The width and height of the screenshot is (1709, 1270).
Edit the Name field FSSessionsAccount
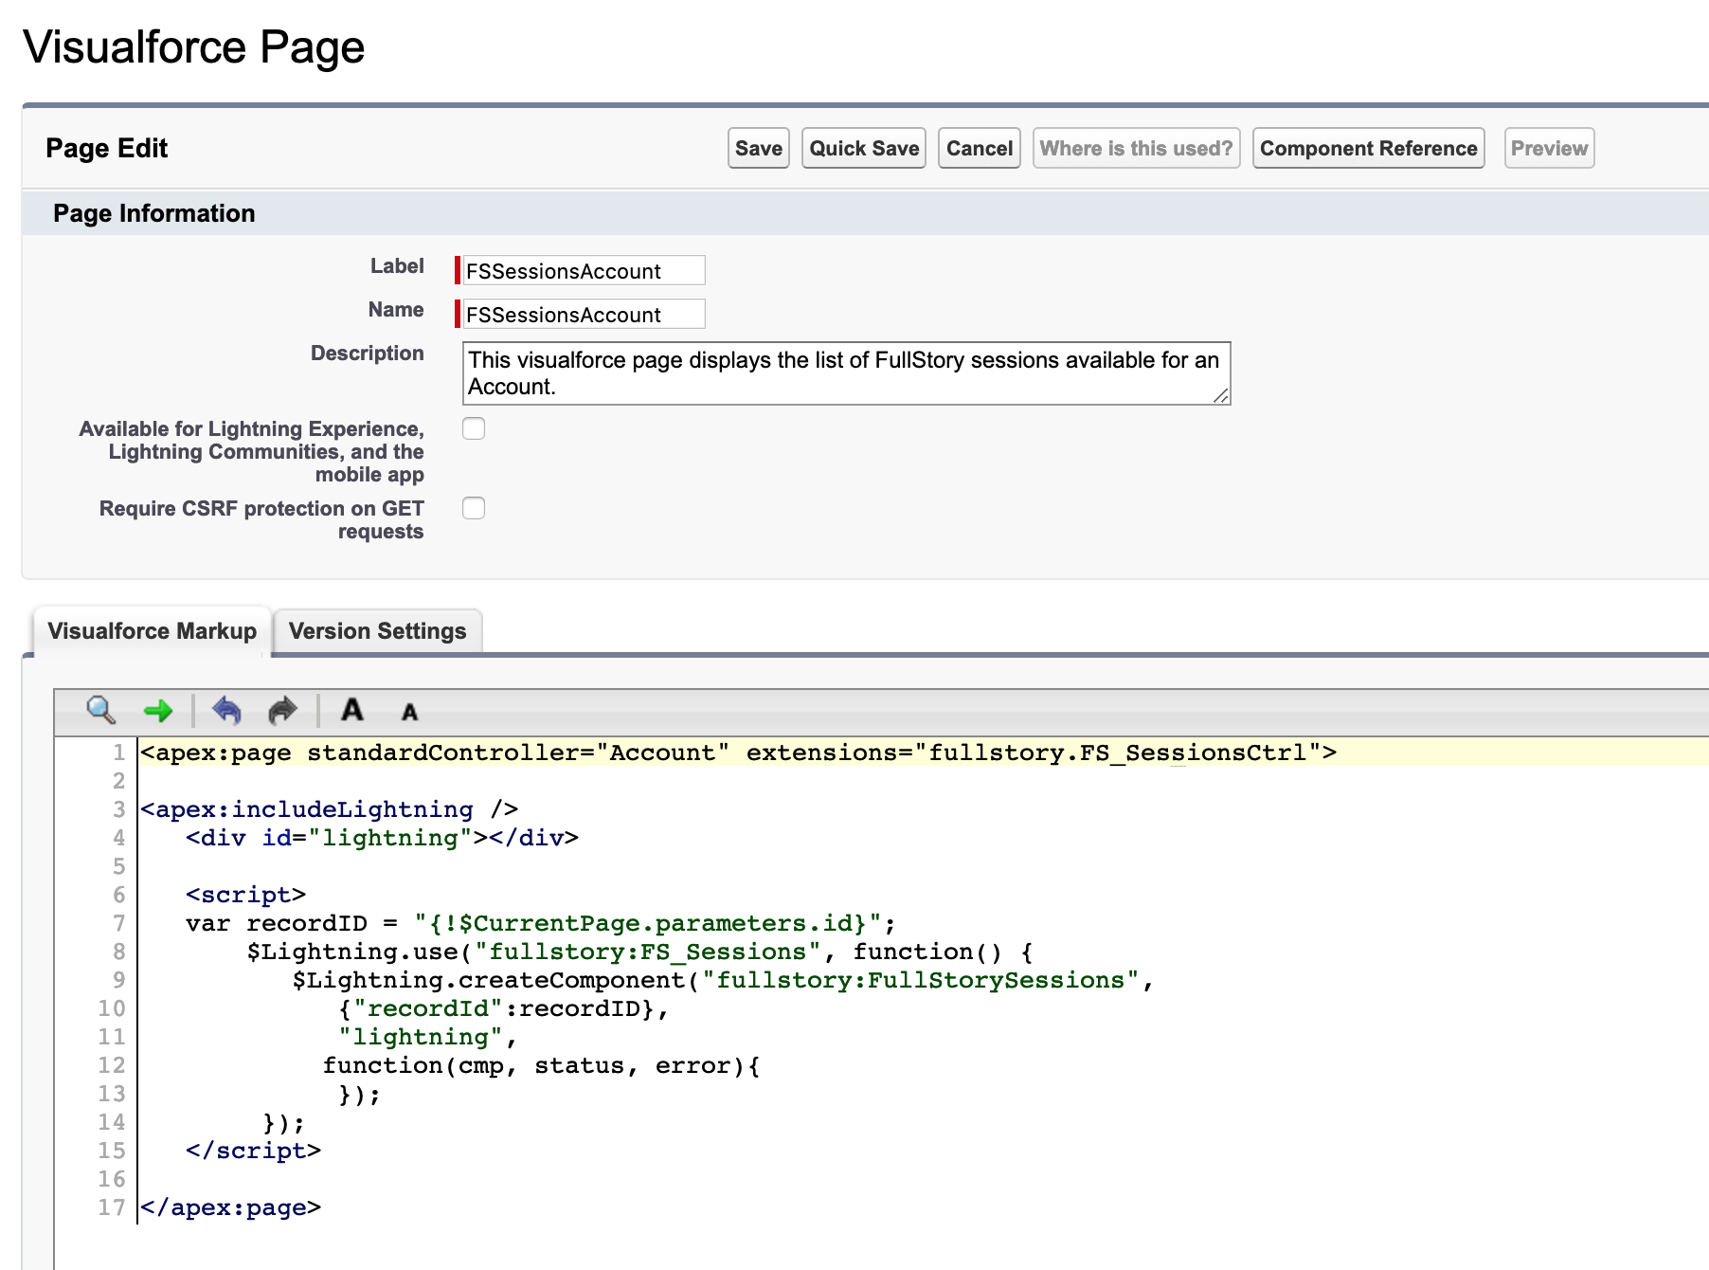(584, 314)
